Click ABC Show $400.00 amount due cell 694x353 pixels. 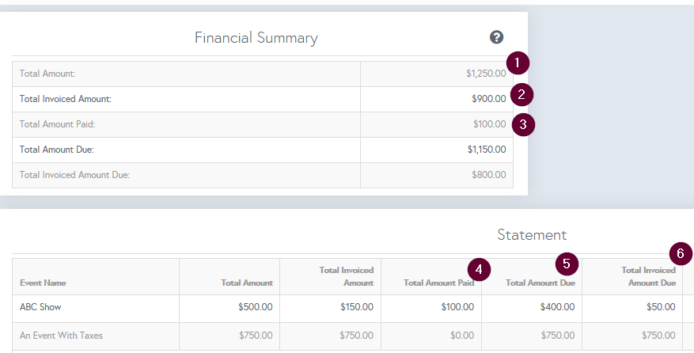click(x=557, y=307)
